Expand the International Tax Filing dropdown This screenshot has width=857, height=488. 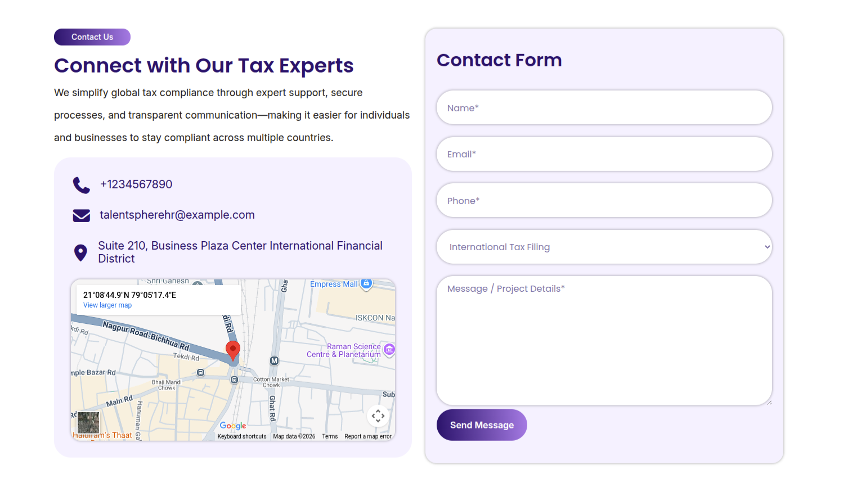604,247
